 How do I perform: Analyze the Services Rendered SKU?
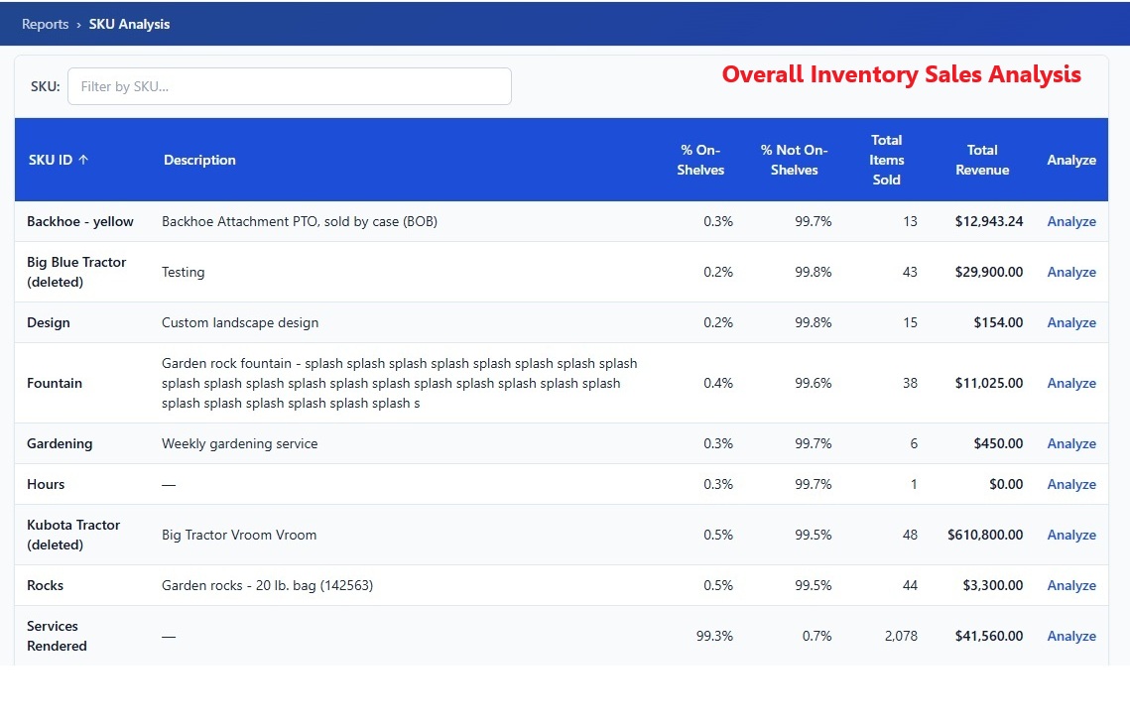pos(1071,636)
